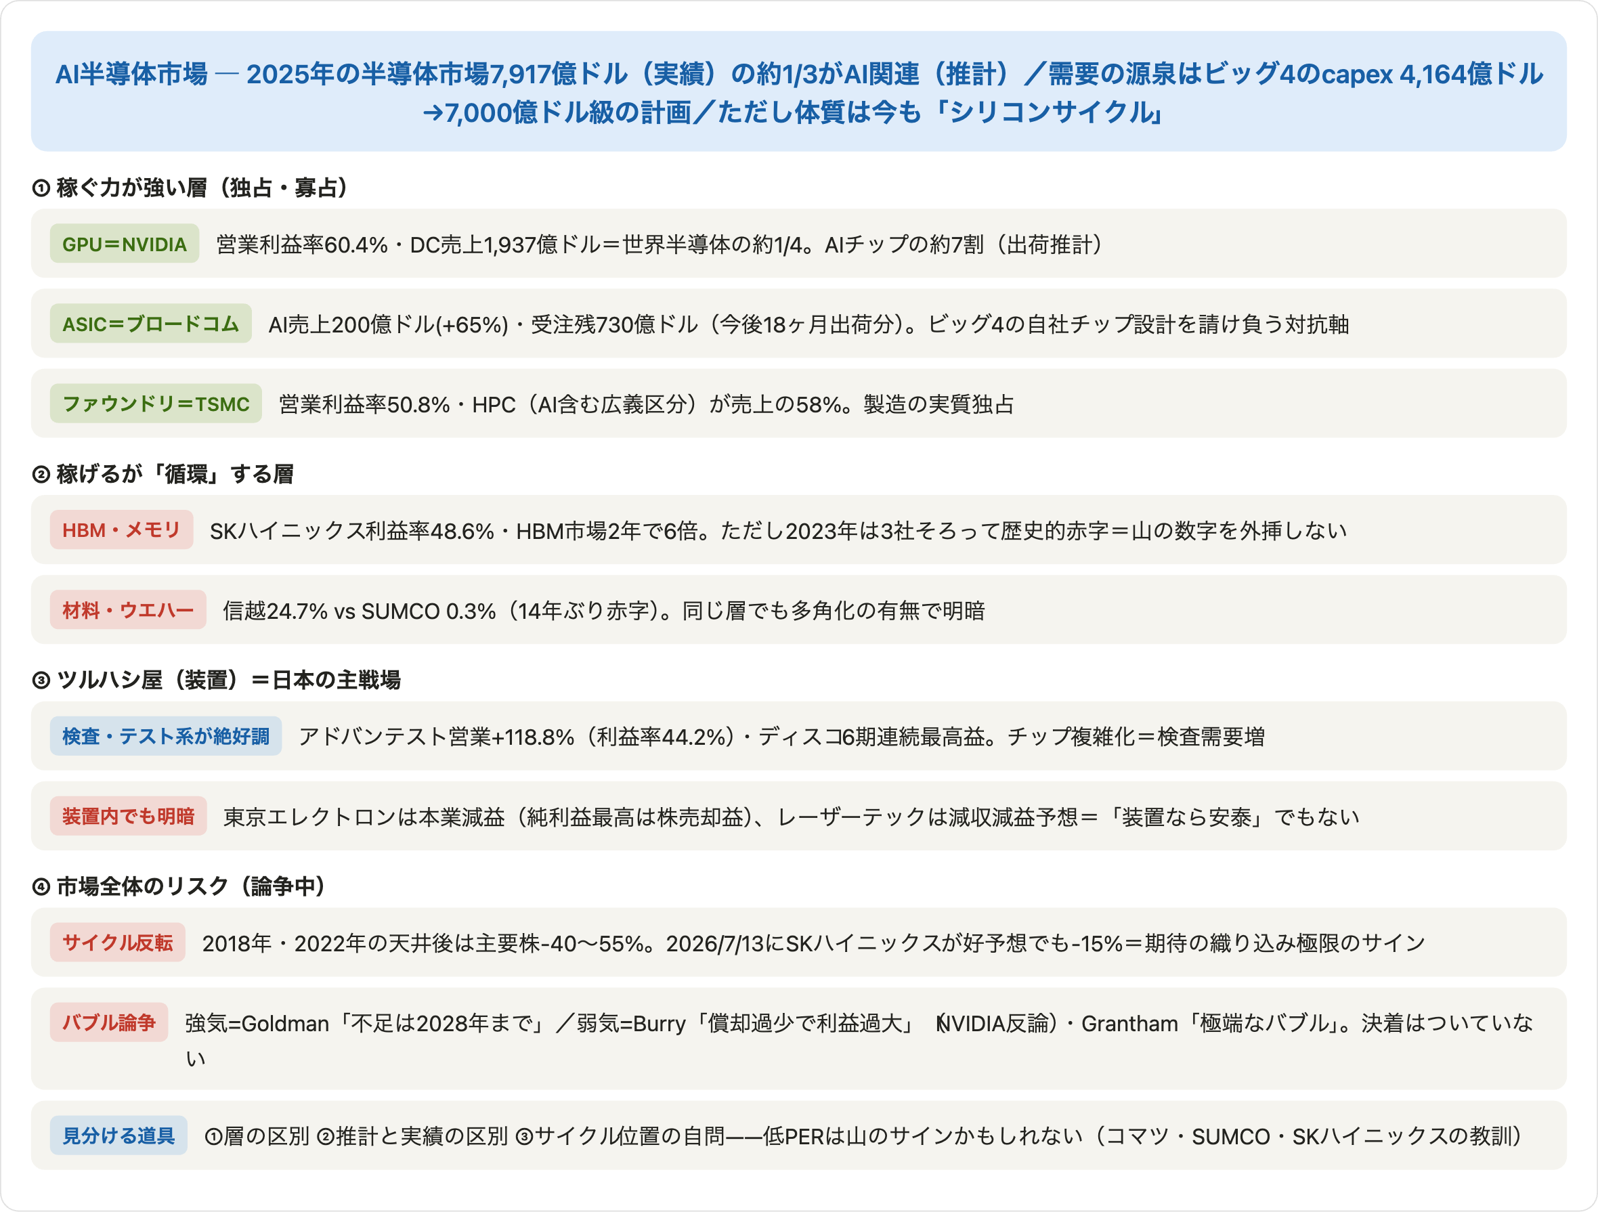This screenshot has width=1598, height=1212.
Task: Click the GPU＝NVIDIA green tag
Action: 125,244
